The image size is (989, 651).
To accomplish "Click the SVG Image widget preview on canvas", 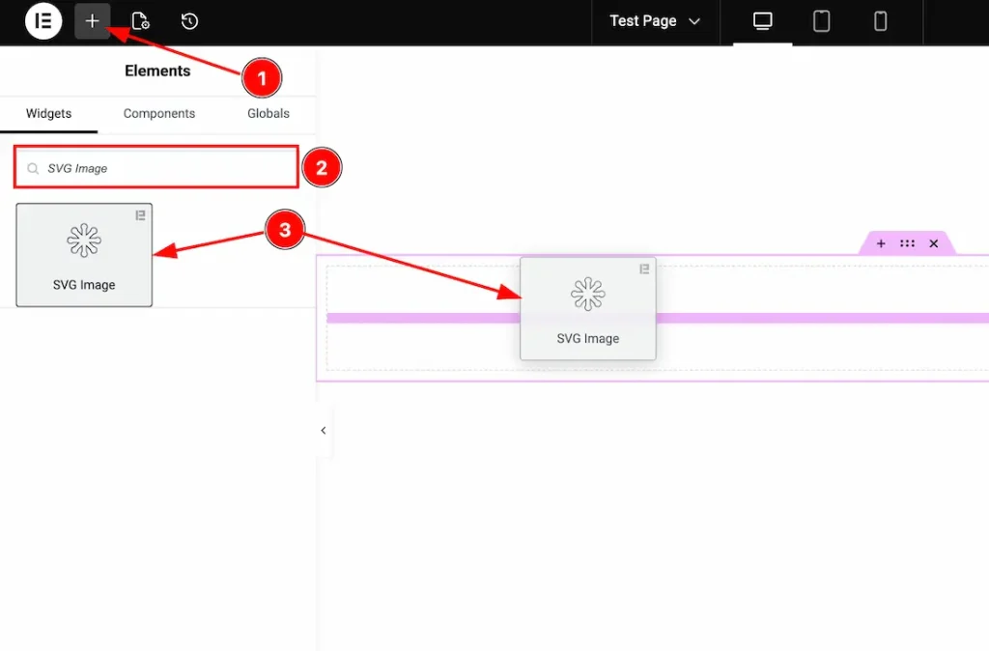I will 588,307.
